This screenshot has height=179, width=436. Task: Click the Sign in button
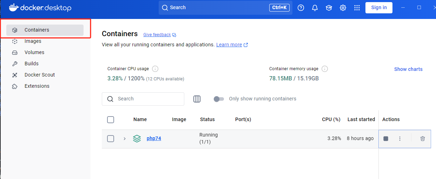379,8
